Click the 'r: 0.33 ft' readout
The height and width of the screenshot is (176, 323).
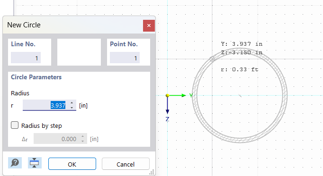pos(239,69)
